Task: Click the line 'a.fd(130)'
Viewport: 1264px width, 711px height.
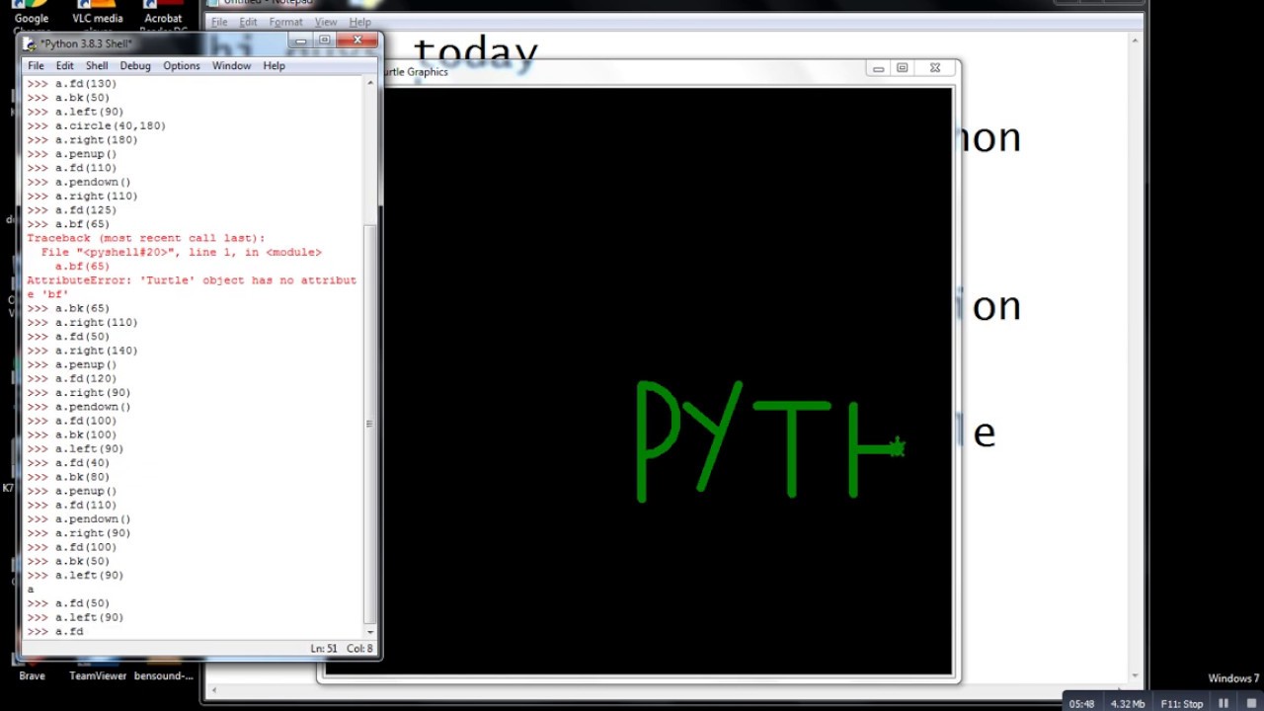Action: (x=85, y=84)
